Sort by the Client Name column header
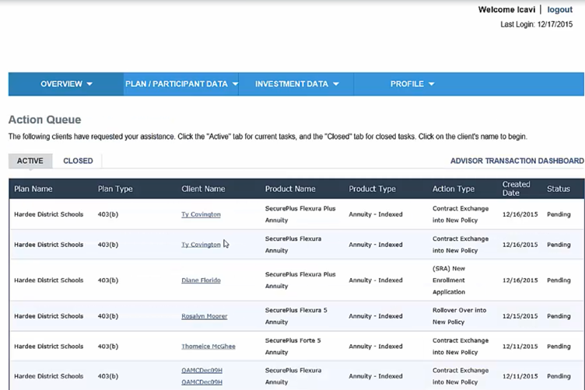 pyautogui.click(x=203, y=189)
